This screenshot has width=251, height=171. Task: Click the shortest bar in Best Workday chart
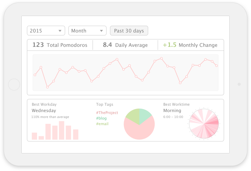click(41, 138)
